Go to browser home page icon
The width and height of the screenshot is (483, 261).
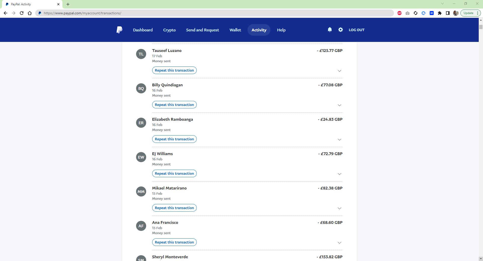click(30, 13)
